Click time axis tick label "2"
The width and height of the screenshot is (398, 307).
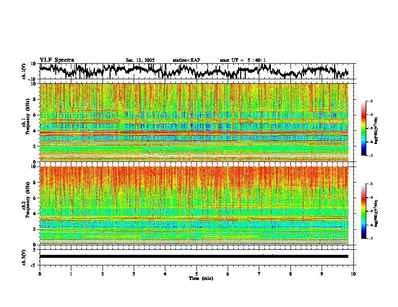(x=103, y=274)
